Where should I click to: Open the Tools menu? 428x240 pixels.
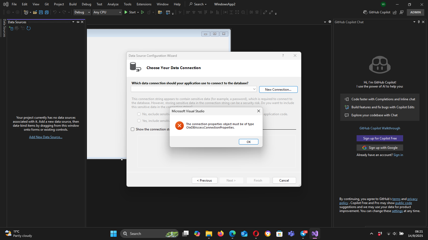click(128, 4)
